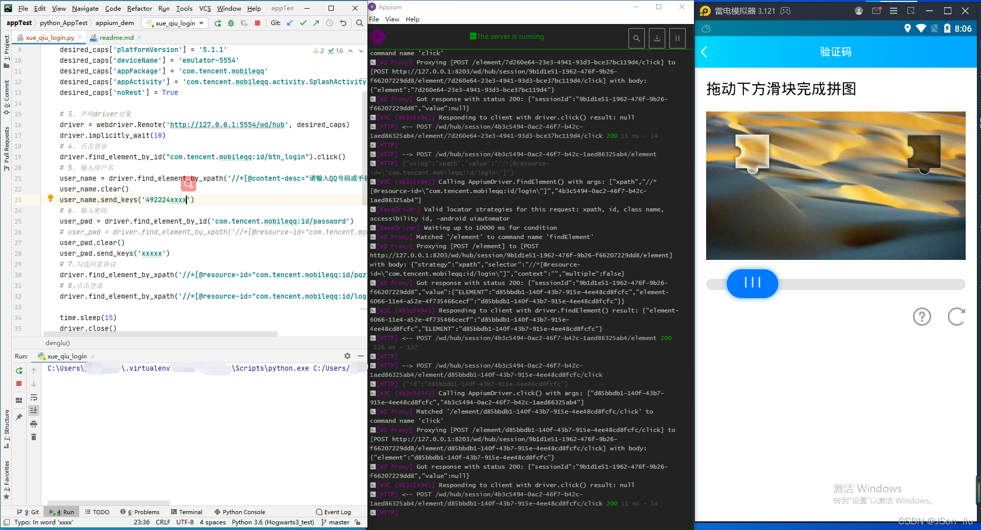The width and height of the screenshot is (981, 530).
Task: Pause Appium server log output
Action: tap(677, 38)
